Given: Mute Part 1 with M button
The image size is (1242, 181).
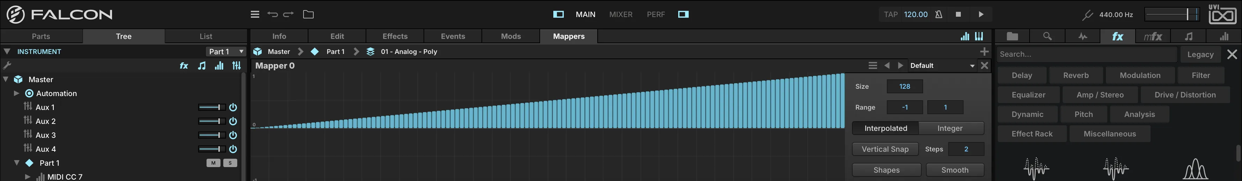Looking at the screenshot, I should click(213, 163).
